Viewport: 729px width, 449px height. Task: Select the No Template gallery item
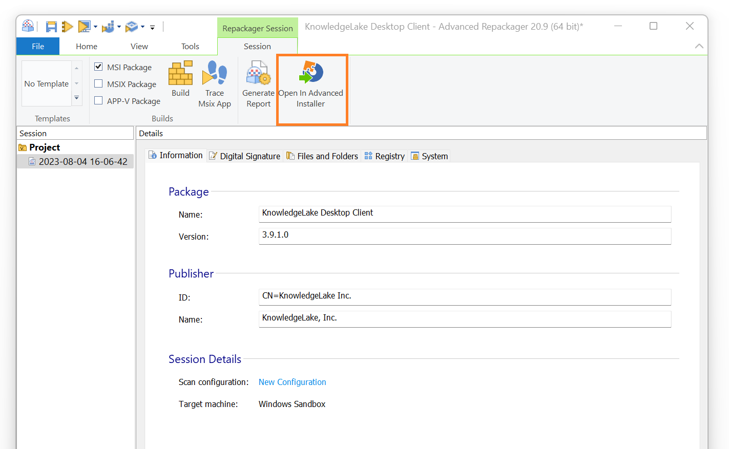(x=47, y=83)
